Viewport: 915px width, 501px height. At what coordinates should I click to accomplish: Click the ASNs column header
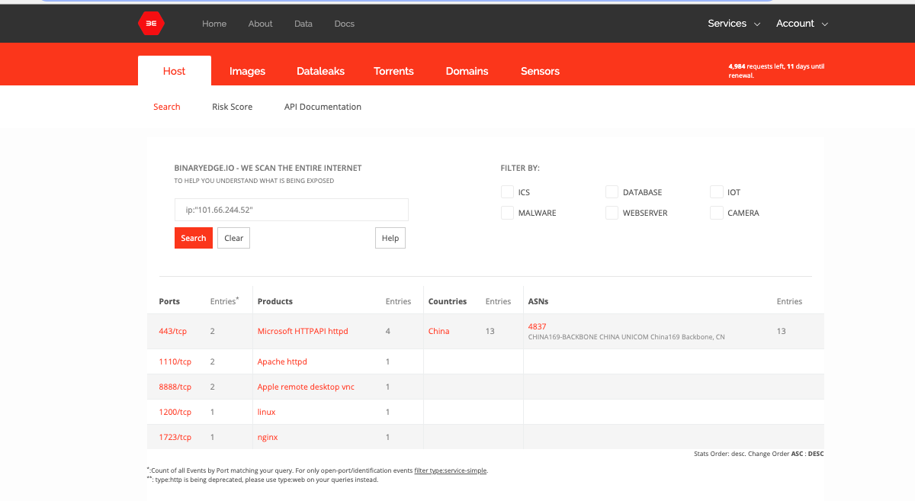tap(538, 301)
